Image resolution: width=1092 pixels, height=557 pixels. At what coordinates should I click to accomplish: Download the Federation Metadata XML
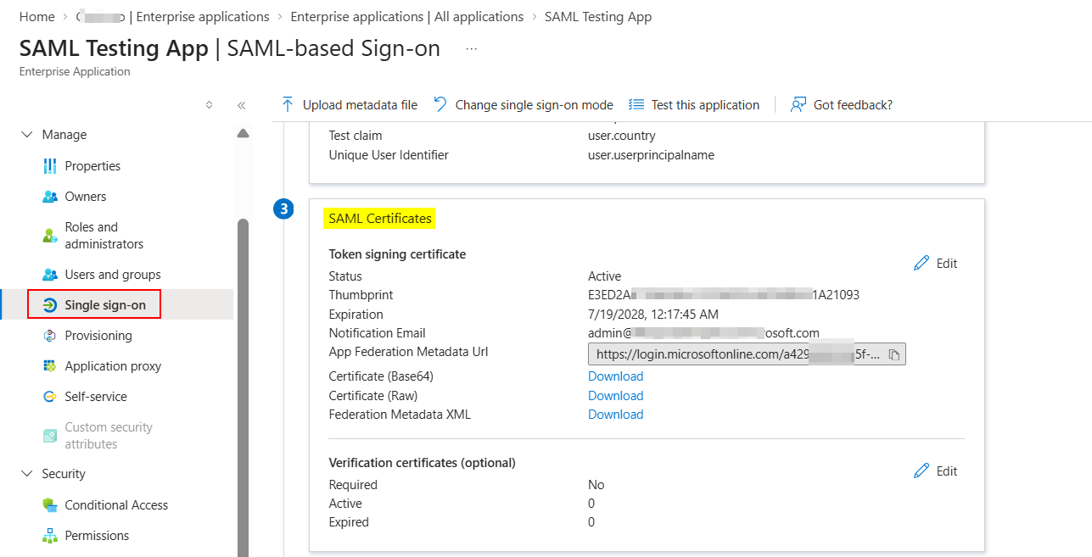click(x=616, y=415)
